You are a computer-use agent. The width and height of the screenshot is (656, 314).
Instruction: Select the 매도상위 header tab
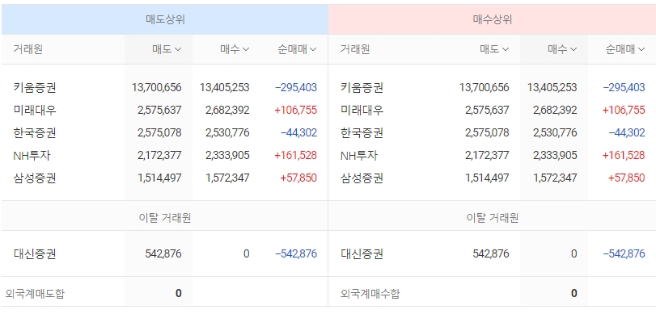point(165,19)
